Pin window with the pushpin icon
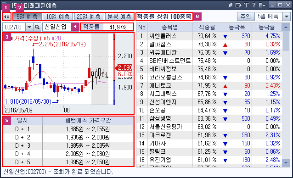This screenshot has width=293, height=178. coord(230,5)
